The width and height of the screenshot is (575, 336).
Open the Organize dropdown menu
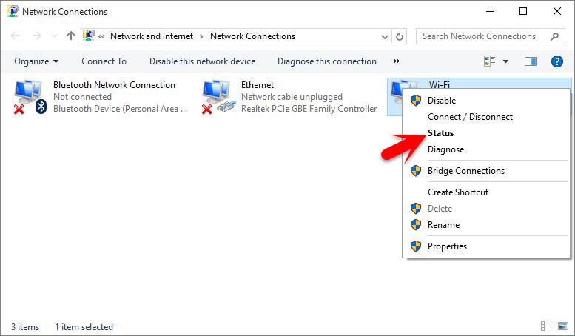[36, 61]
